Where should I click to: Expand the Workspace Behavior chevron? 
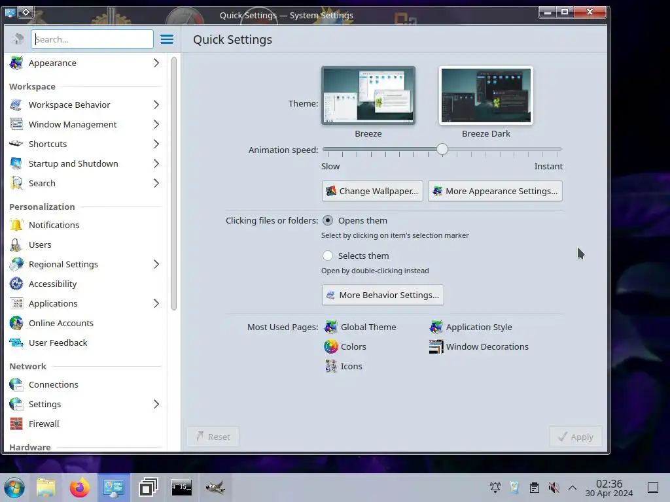[x=156, y=105]
